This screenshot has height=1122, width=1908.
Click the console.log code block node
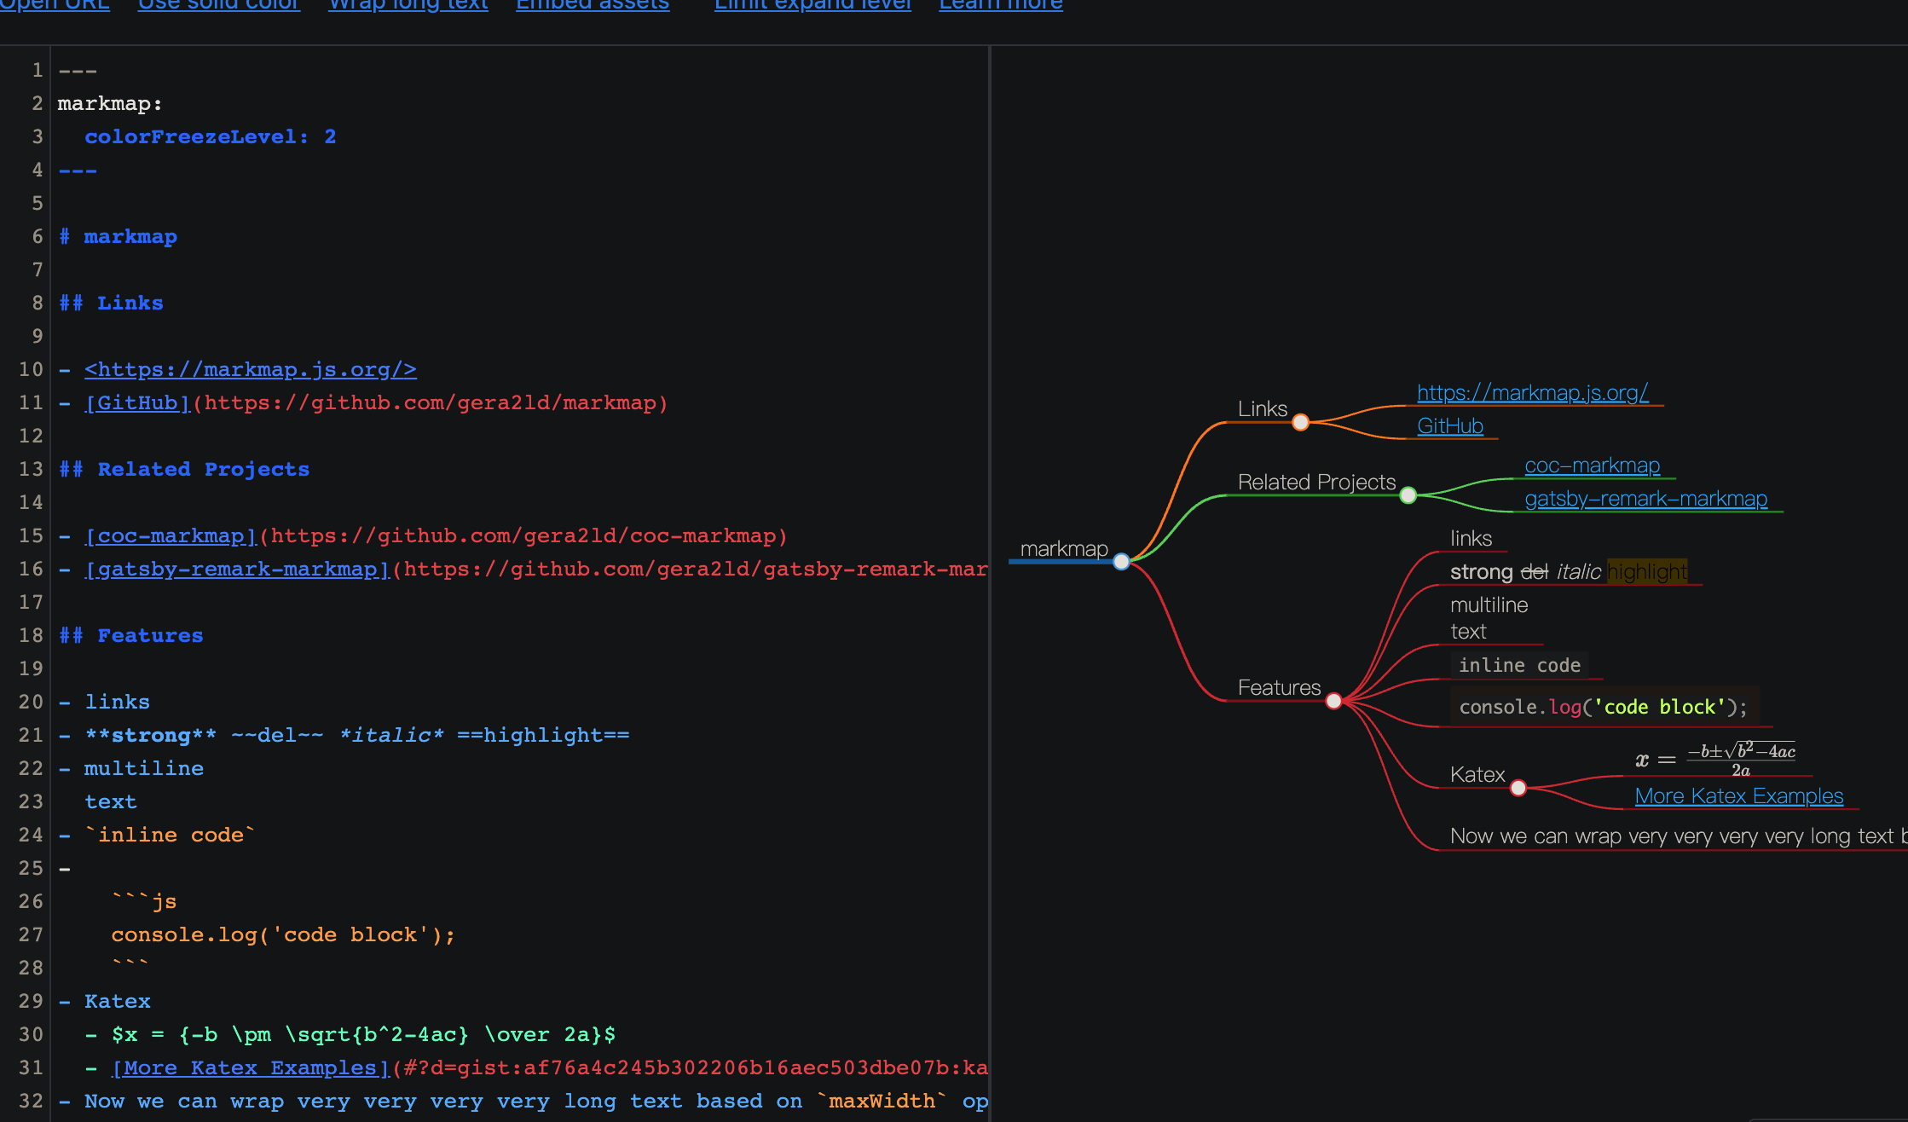(1604, 707)
